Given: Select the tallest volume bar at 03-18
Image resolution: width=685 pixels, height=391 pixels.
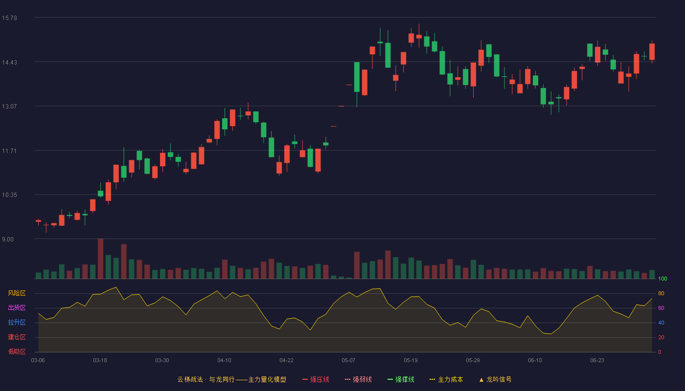Looking at the screenshot, I should pyautogui.click(x=100, y=259).
